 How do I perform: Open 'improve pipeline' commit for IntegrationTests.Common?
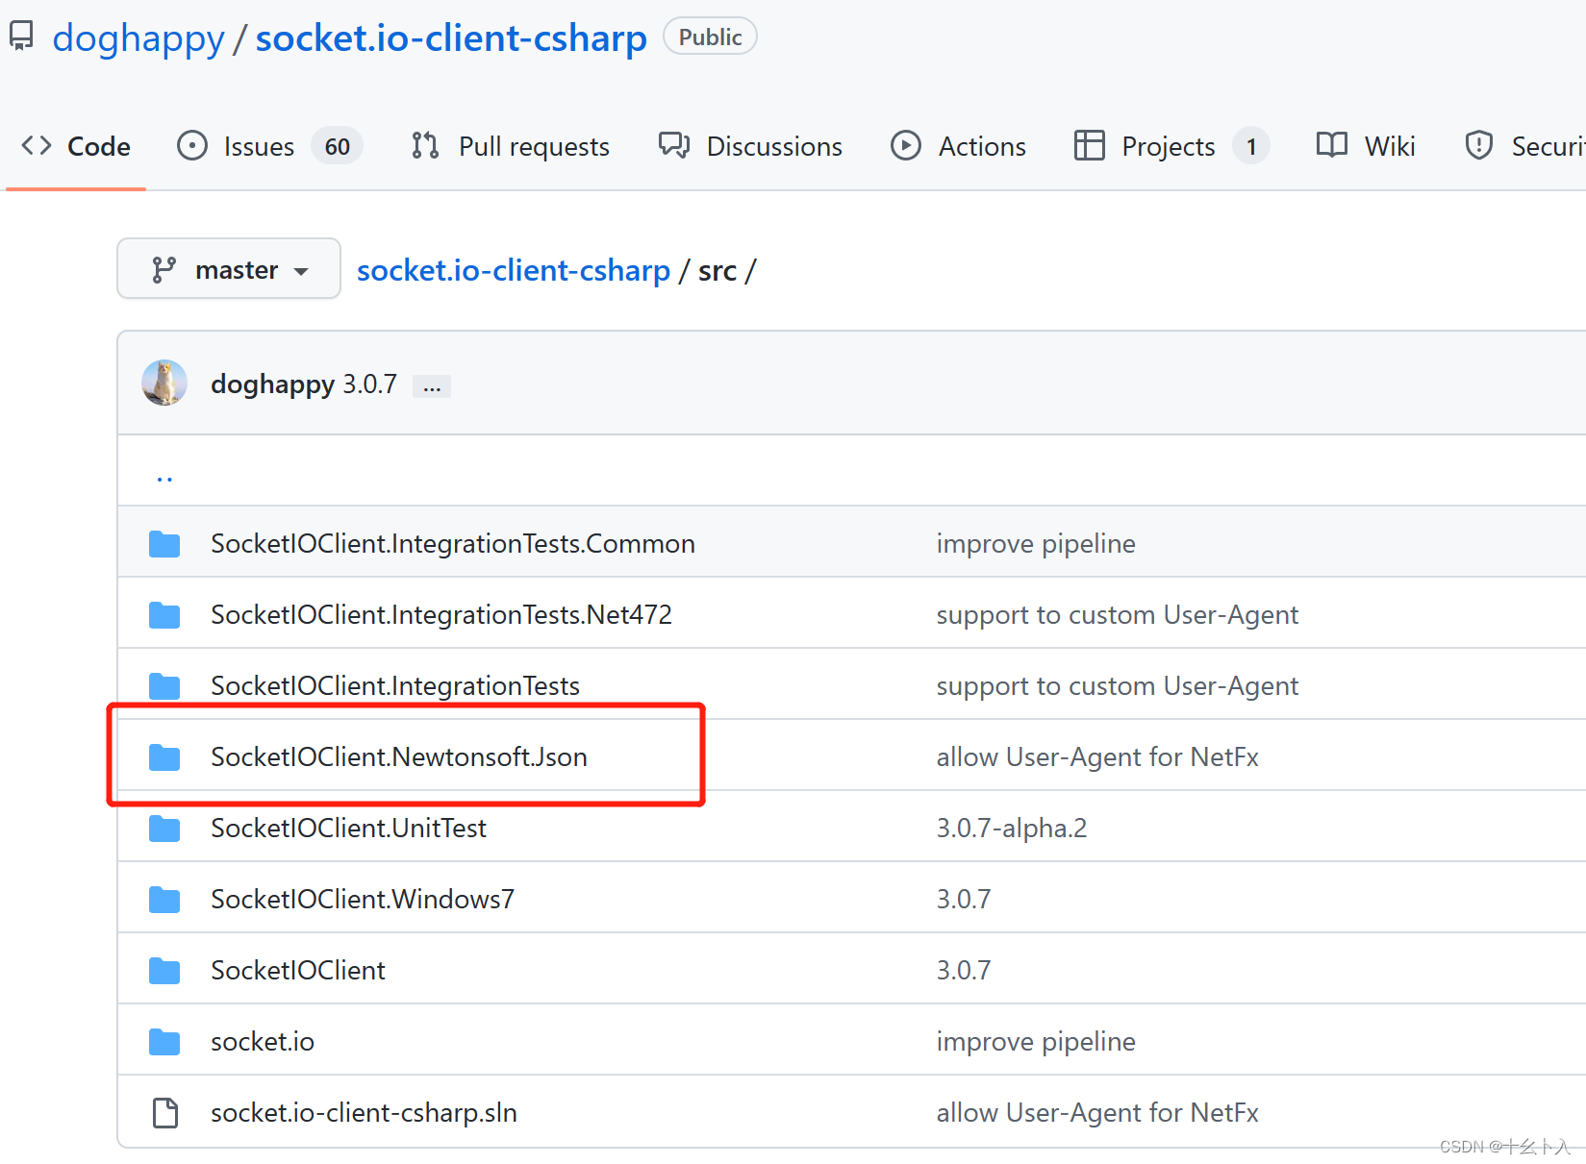pyautogui.click(x=1036, y=543)
